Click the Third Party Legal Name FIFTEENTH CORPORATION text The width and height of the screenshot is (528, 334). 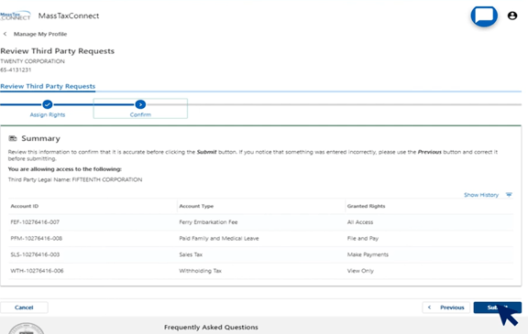[x=75, y=179]
